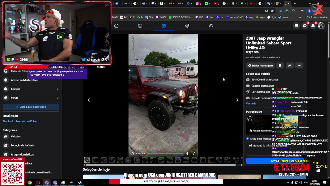330x186 pixels.
Task: Open the browser extensions puzzle icon
Action: 293,11
